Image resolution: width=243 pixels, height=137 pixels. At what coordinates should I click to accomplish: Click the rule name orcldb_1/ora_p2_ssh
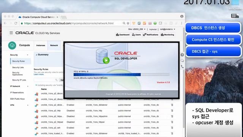coord(50,128)
